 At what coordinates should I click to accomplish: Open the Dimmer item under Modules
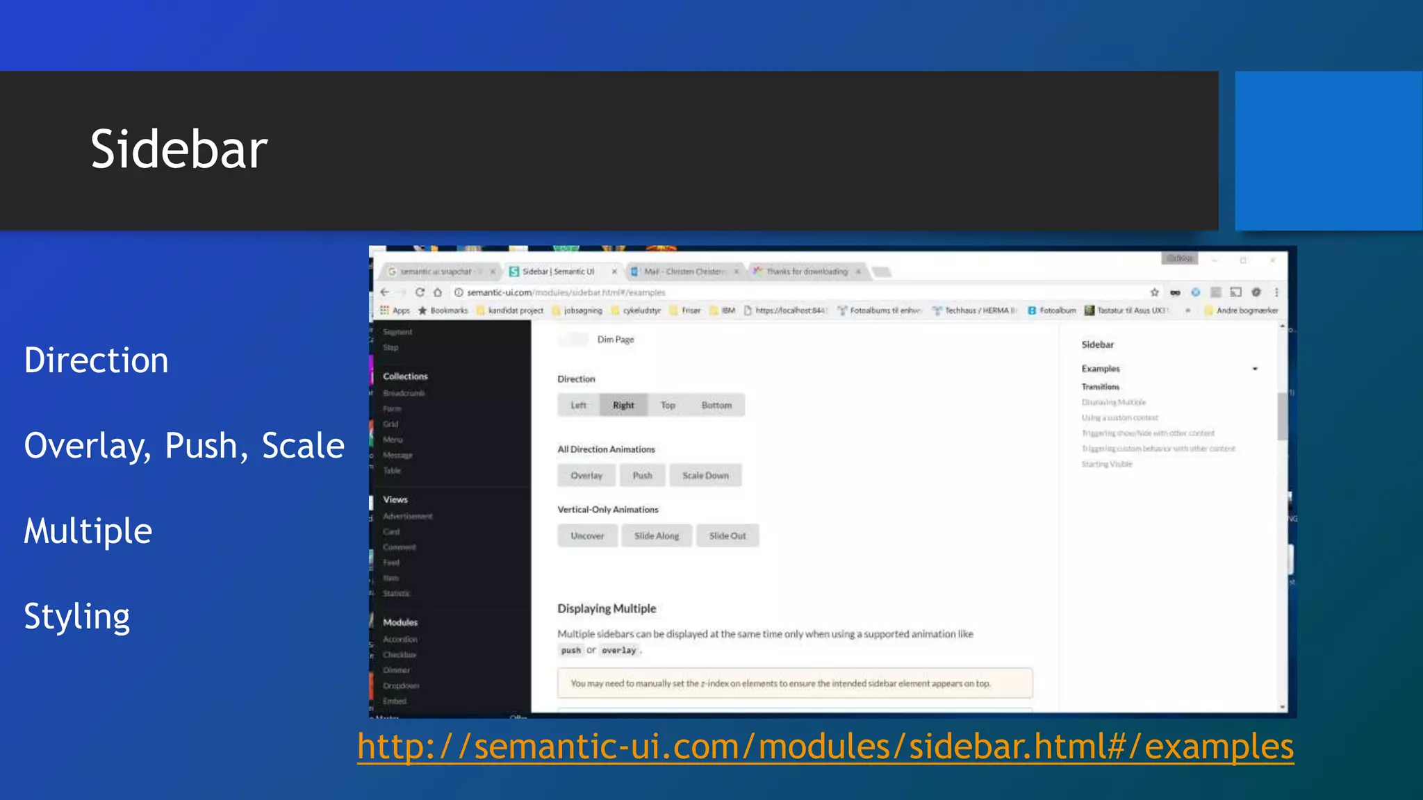397,670
